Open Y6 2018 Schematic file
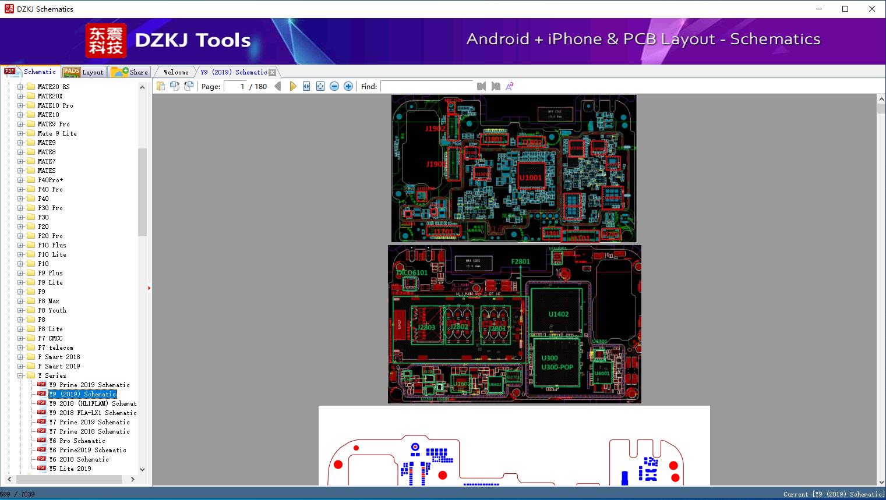886x500 pixels. click(79, 459)
